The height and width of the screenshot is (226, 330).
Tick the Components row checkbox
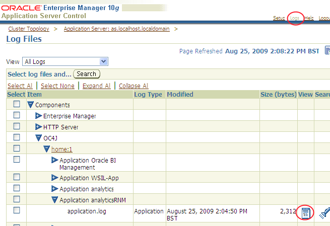point(17,104)
